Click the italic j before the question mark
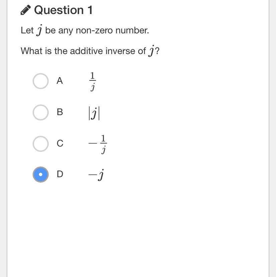This screenshot has width=276, height=277. [x=151, y=51]
